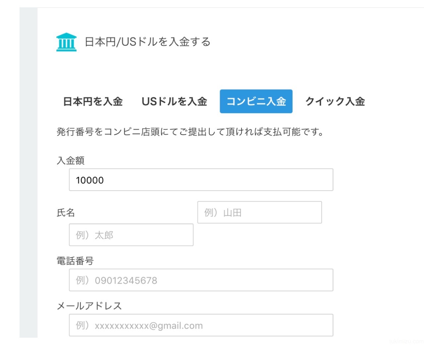Viewport: 424px width, 345px height.
Task: Click the 10000 amount value
Action: (x=90, y=180)
